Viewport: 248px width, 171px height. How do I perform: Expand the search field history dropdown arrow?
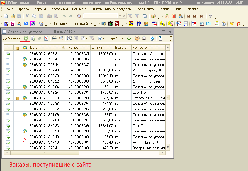tap(120, 16)
